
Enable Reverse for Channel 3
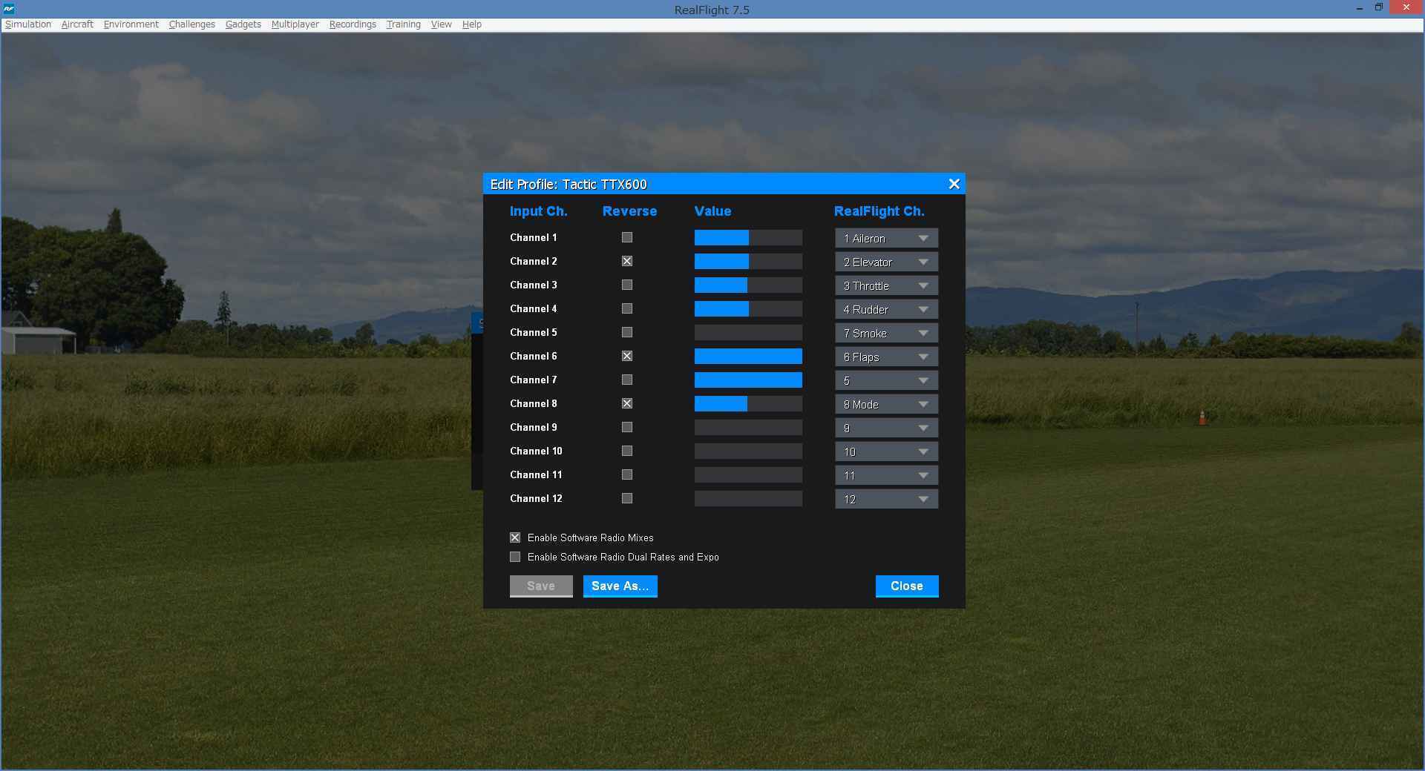(627, 285)
